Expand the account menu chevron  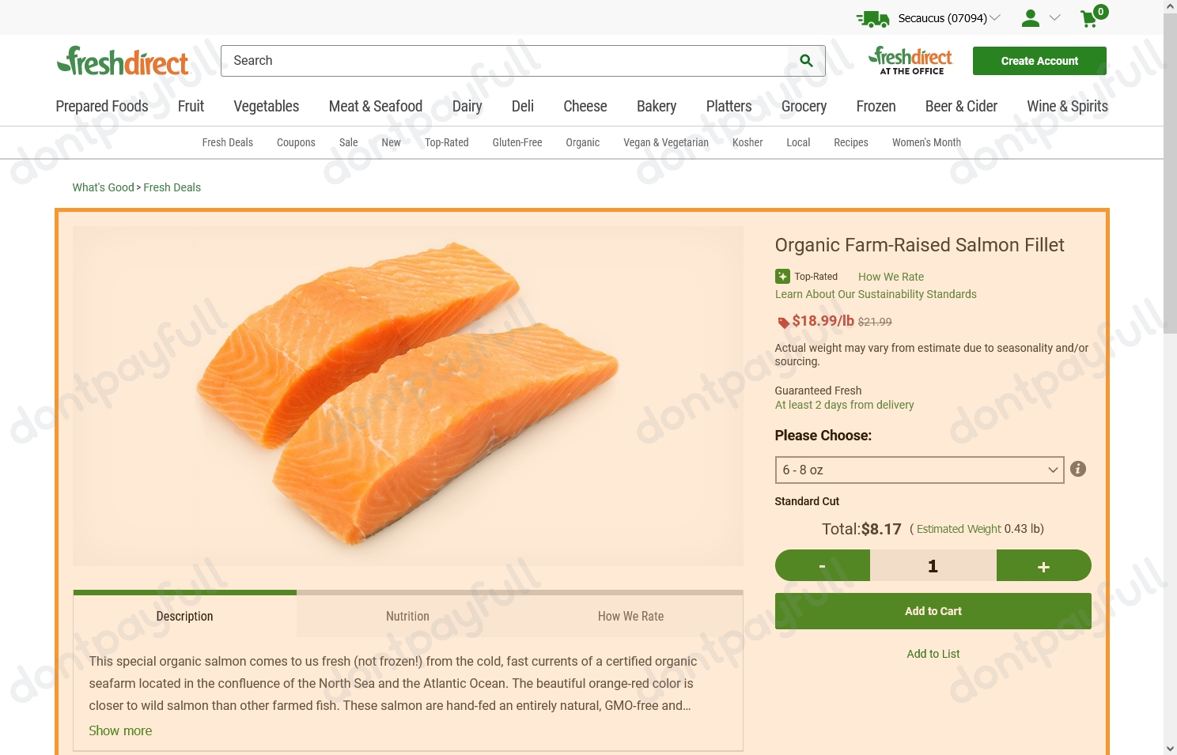click(x=1054, y=17)
